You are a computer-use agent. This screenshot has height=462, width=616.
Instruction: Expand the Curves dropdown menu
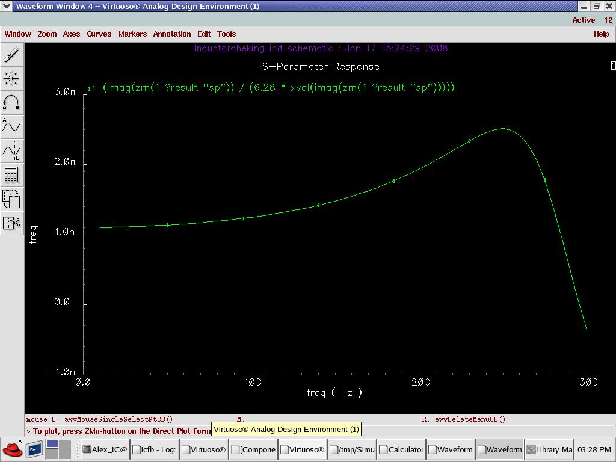(99, 34)
